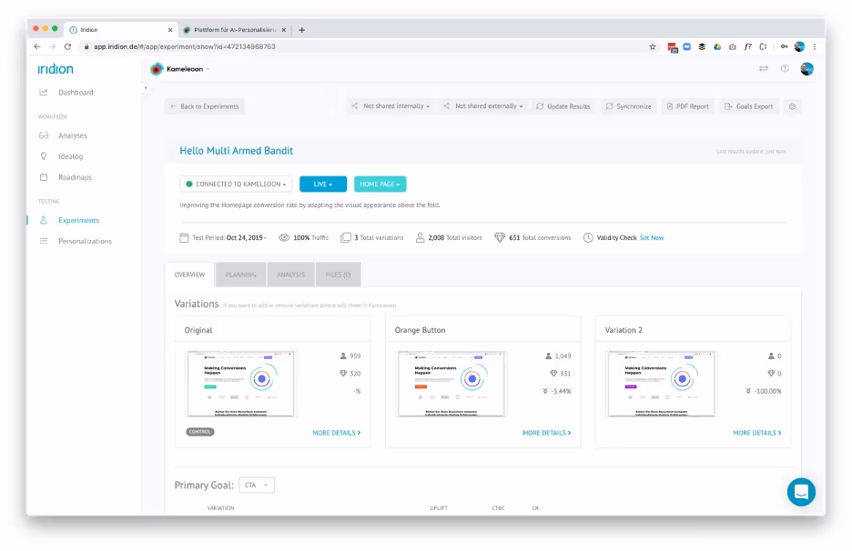Click MORE DETAILS for Variation 2
Screen dimensions: 852x551
757,433
